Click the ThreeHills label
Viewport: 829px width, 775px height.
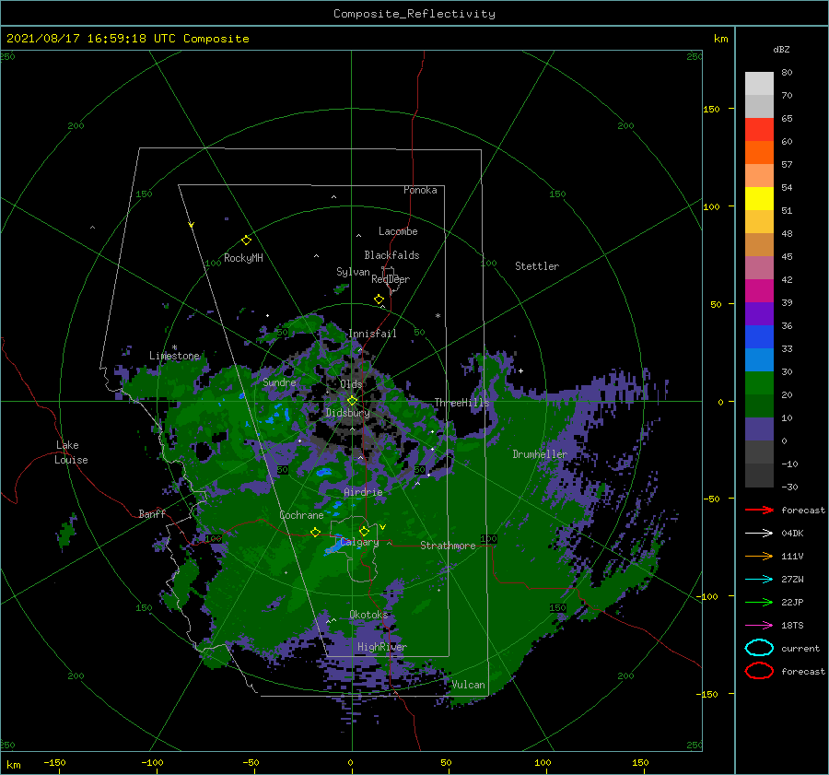tap(462, 403)
